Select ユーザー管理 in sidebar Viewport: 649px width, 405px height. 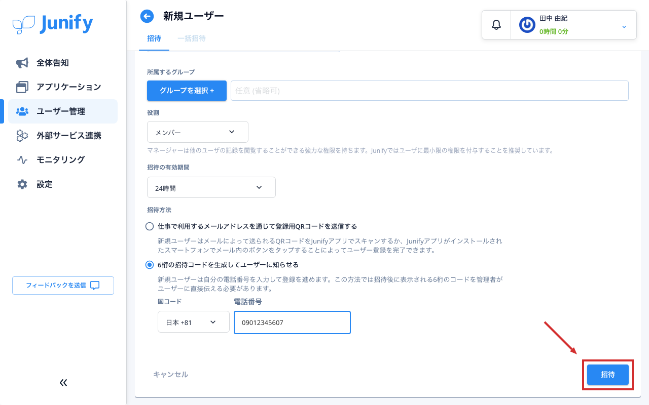(x=63, y=111)
